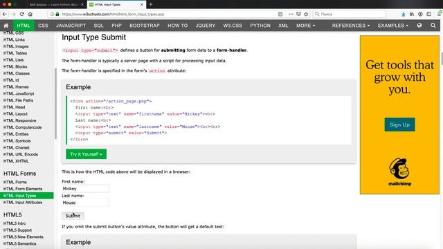Open HTML Links in sidebar
The width and height of the screenshot is (443, 249).
tap(14, 40)
